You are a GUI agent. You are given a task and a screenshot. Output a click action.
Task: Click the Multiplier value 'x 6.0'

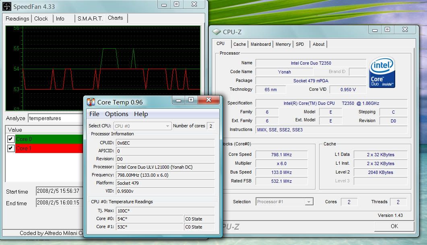coord(281,163)
